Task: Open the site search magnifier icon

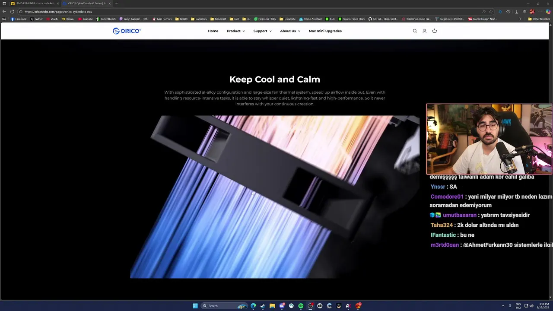Action: [415, 31]
